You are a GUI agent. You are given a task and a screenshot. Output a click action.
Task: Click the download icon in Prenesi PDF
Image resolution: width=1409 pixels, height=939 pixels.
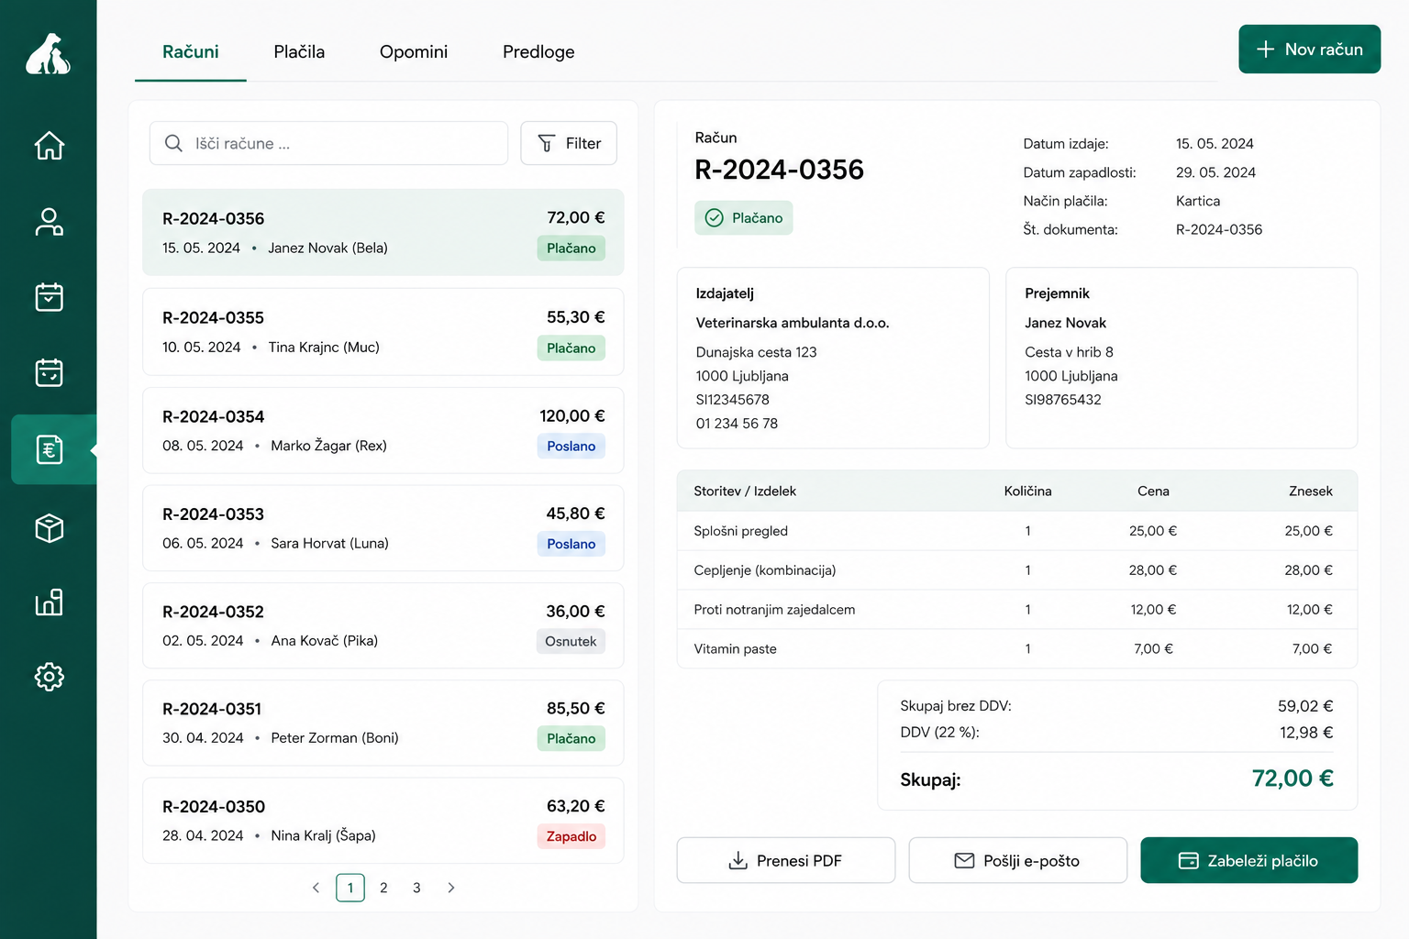(x=738, y=860)
